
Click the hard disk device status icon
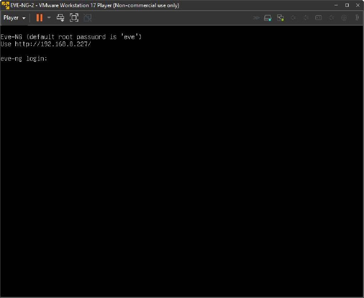click(x=268, y=17)
